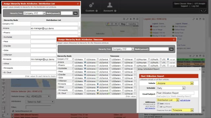
Task: Click the resize arrows icon in Legend panel header
Action: (194, 19)
